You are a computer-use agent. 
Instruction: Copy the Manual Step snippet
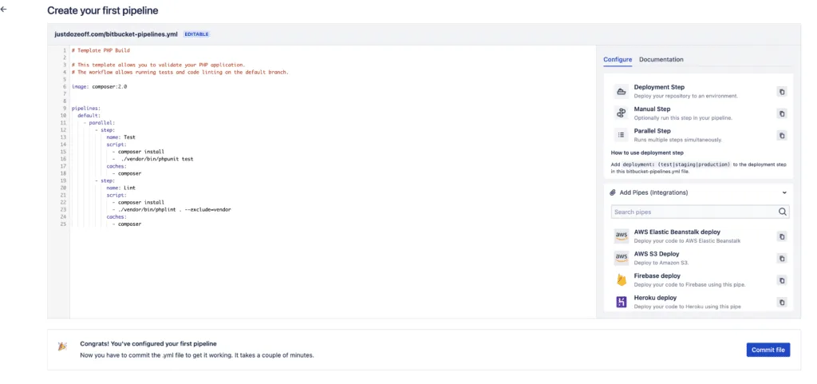point(782,113)
